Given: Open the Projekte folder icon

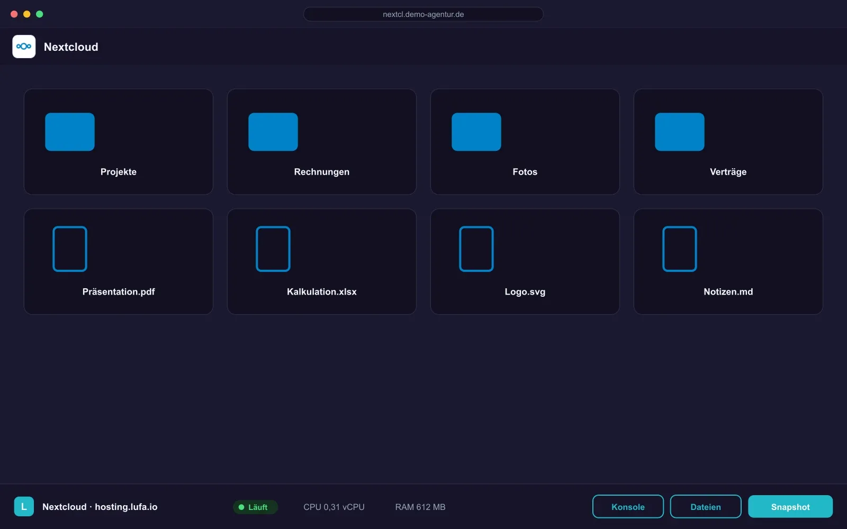Looking at the screenshot, I should 70,132.
